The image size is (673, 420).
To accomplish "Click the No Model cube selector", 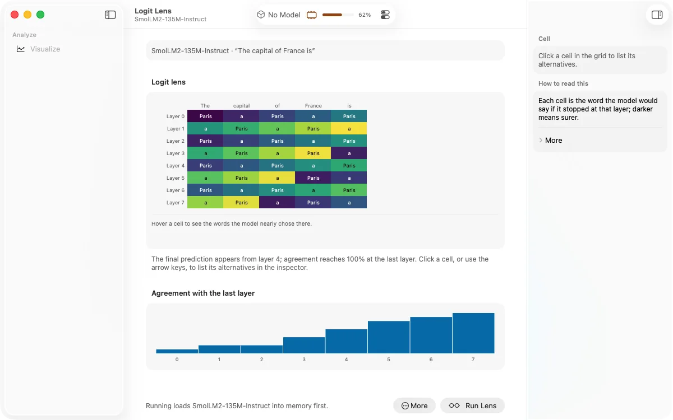I will (x=279, y=15).
